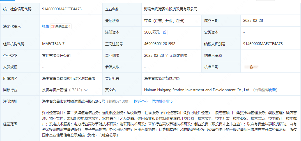Open legal representative 张彬's profile link

tap(45, 26)
